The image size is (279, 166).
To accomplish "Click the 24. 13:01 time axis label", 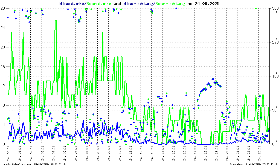I will point(152,153).
